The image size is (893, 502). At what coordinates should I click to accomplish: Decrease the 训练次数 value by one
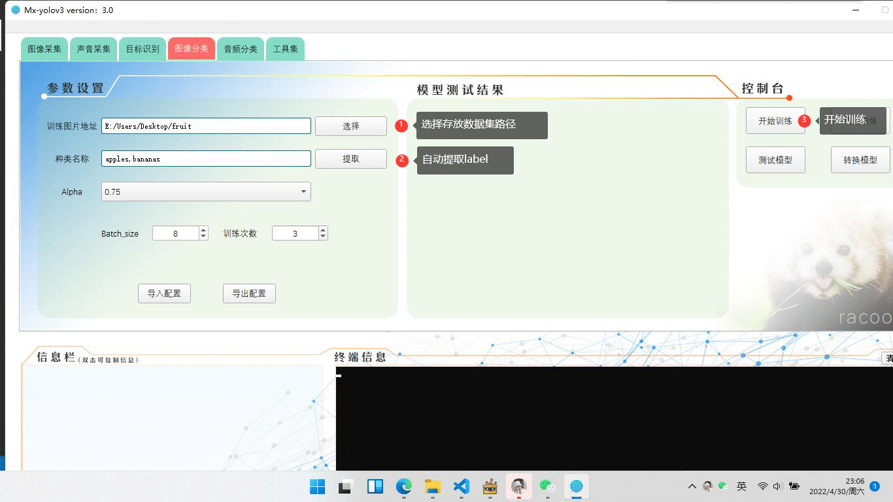pos(323,237)
